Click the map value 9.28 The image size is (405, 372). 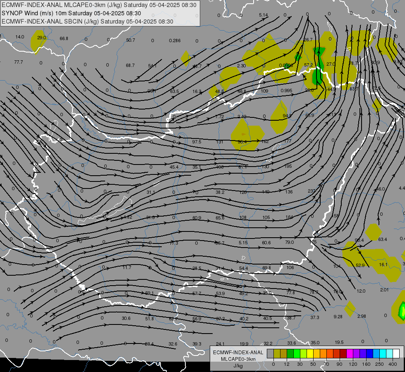[338, 317]
